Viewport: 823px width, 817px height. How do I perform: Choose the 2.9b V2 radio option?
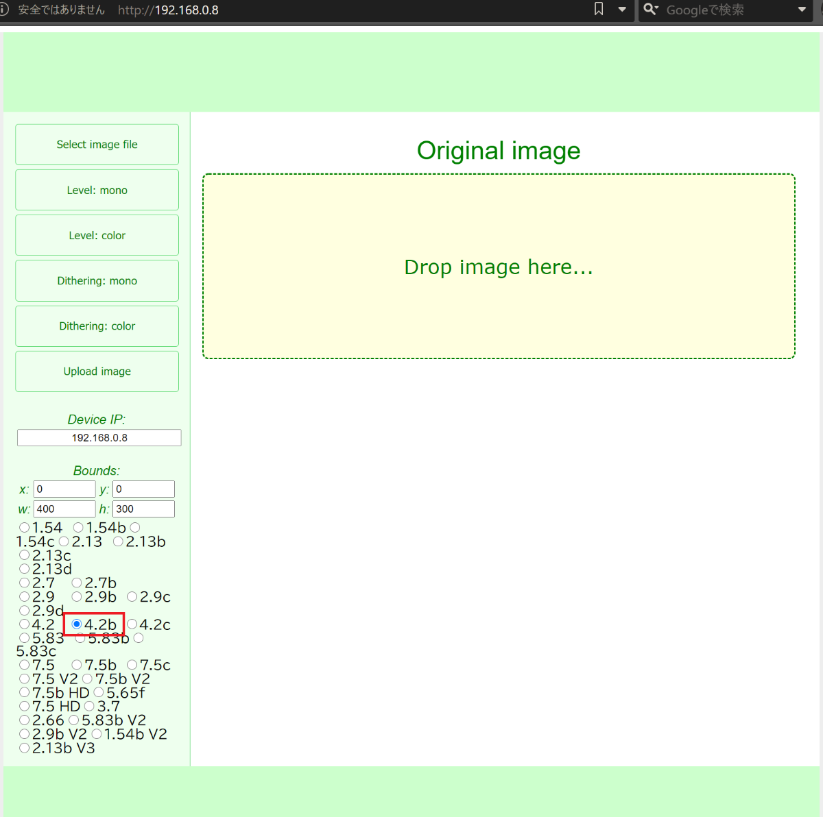pos(25,733)
